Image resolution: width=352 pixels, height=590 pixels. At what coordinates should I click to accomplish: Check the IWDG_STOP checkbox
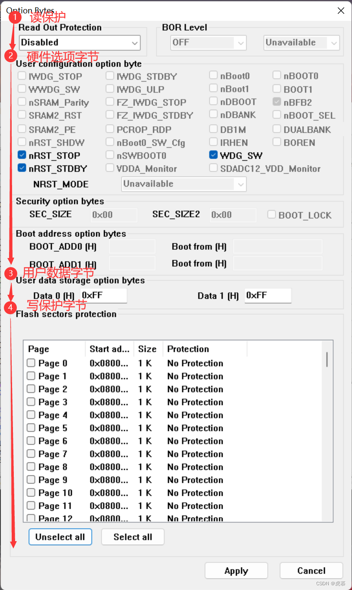[x=22, y=76]
